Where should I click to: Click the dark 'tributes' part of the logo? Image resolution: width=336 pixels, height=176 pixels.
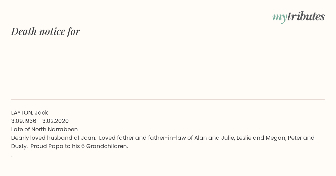306,17
